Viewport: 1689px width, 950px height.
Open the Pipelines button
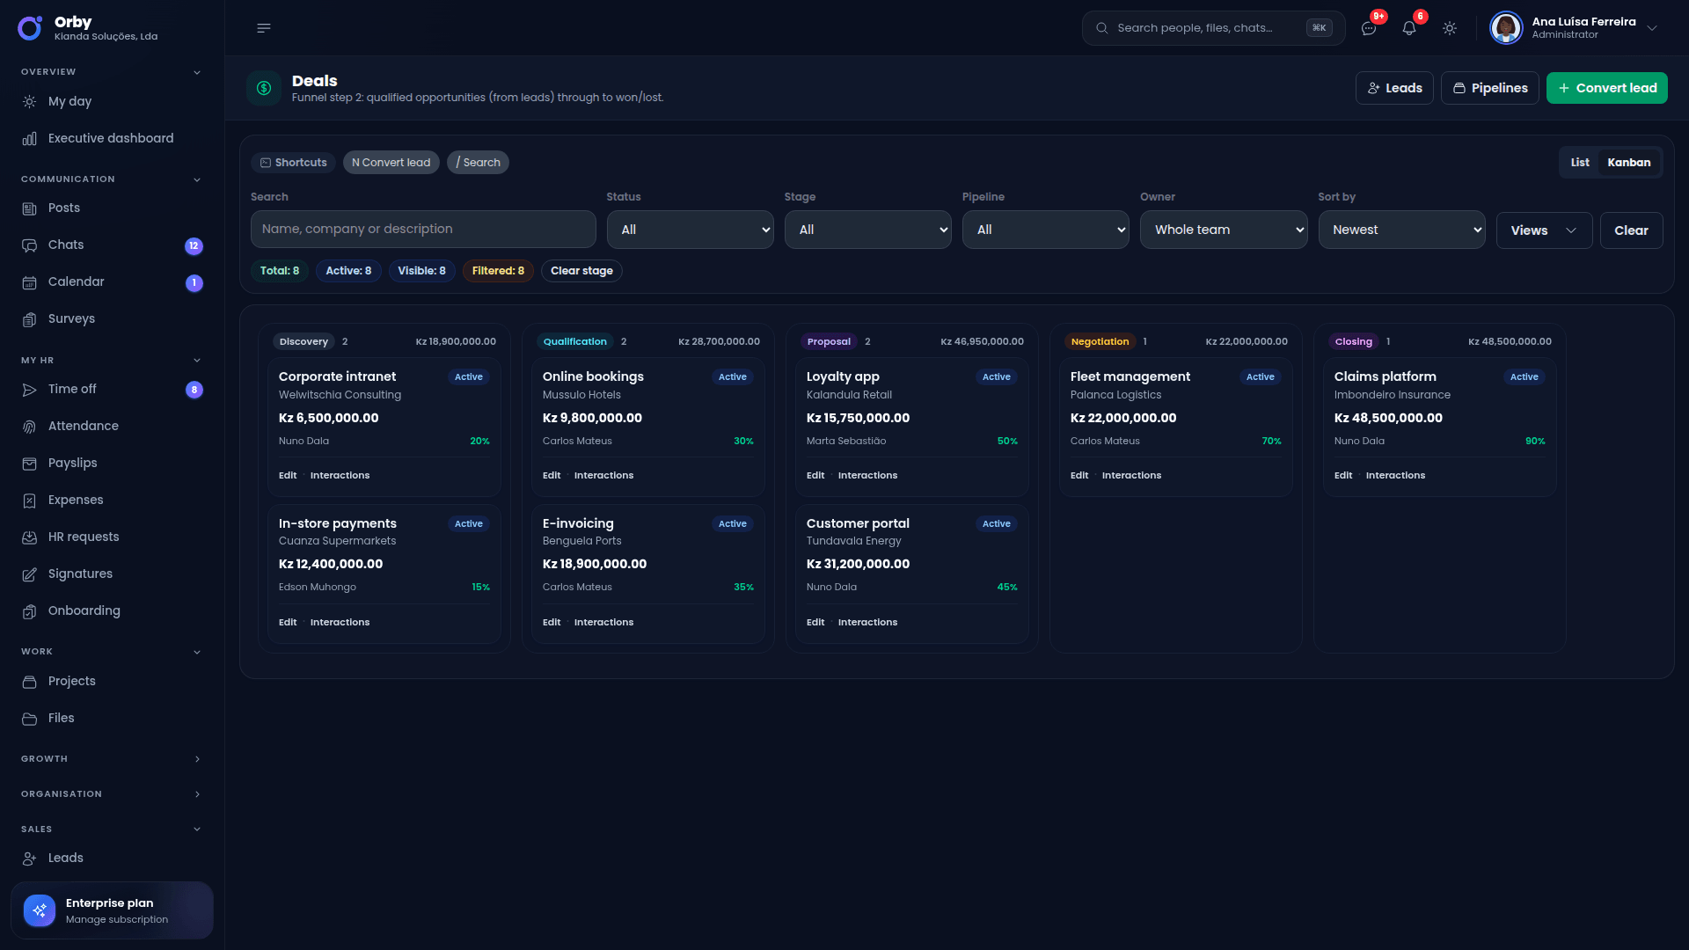coord(1489,88)
